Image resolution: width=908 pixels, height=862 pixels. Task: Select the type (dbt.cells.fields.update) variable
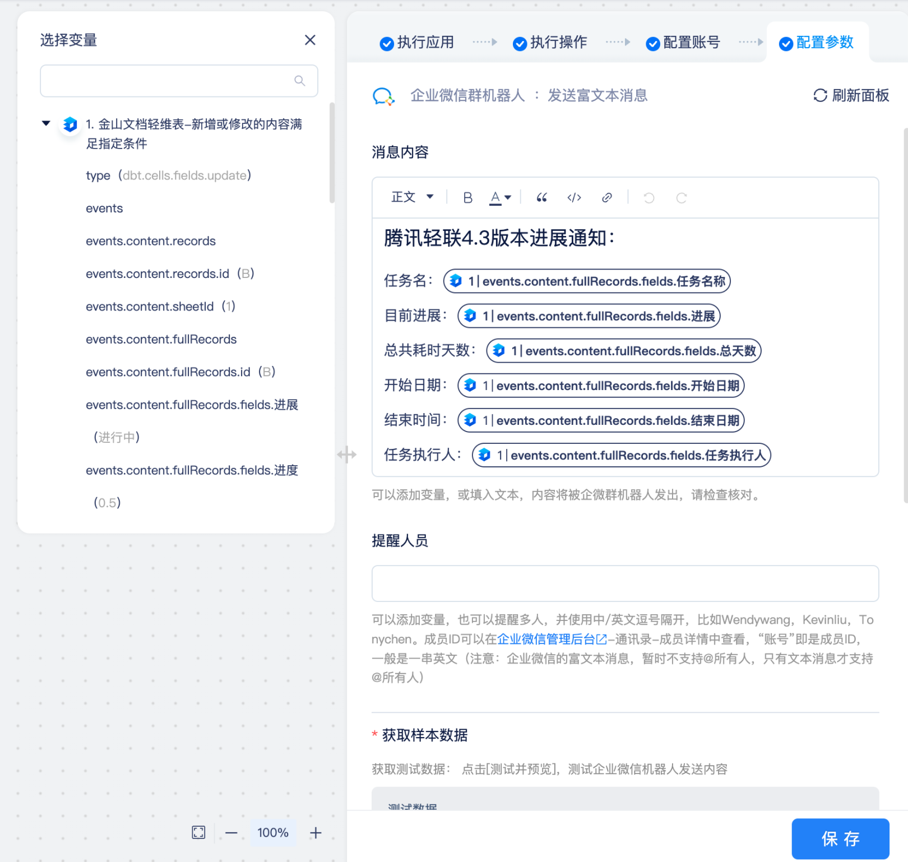tap(168, 175)
